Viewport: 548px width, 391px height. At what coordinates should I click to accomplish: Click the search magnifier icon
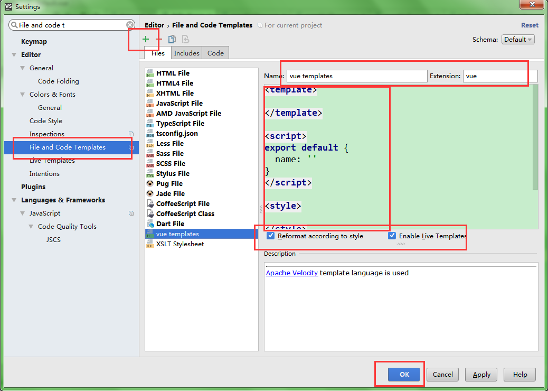click(14, 25)
